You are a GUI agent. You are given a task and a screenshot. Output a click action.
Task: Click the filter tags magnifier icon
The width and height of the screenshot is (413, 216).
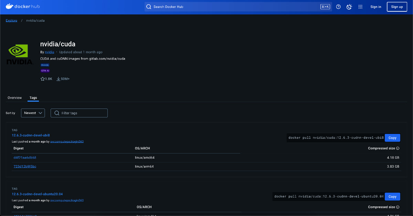tap(57, 113)
